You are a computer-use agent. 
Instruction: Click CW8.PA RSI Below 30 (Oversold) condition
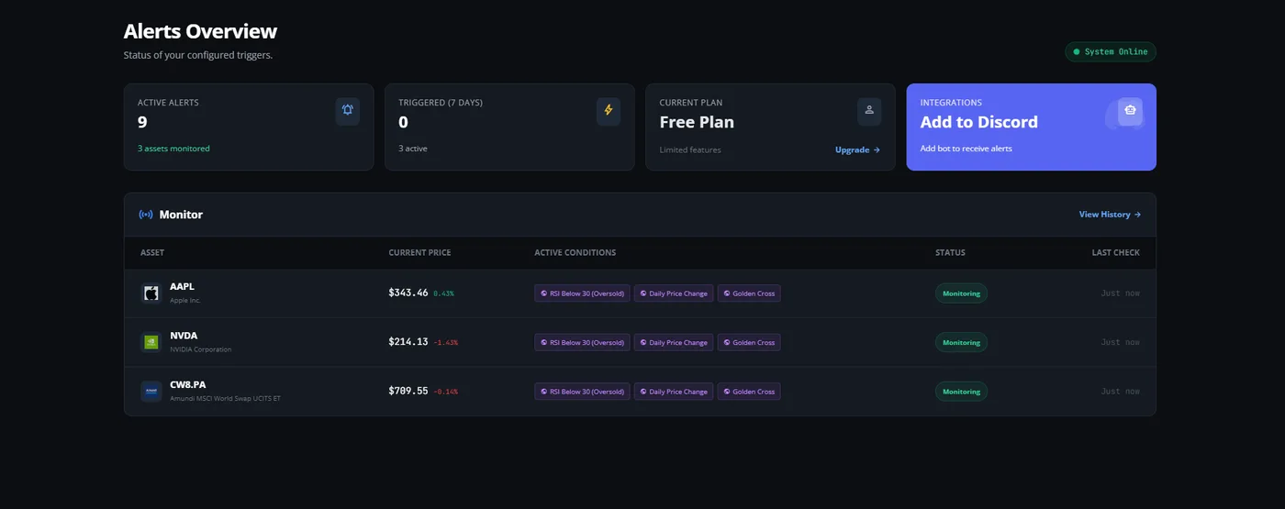pyautogui.click(x=582, y=392)
